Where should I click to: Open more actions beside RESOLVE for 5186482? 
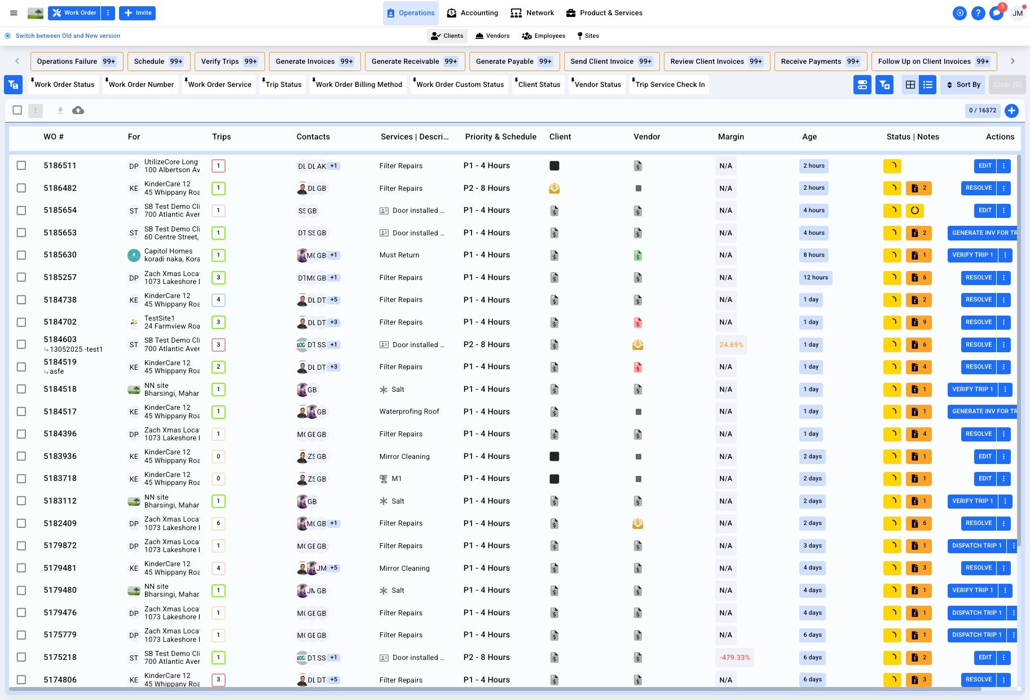1004,189
